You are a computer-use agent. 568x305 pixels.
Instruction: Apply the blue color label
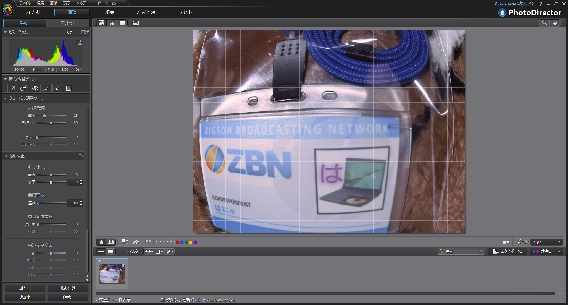[182, 242]
